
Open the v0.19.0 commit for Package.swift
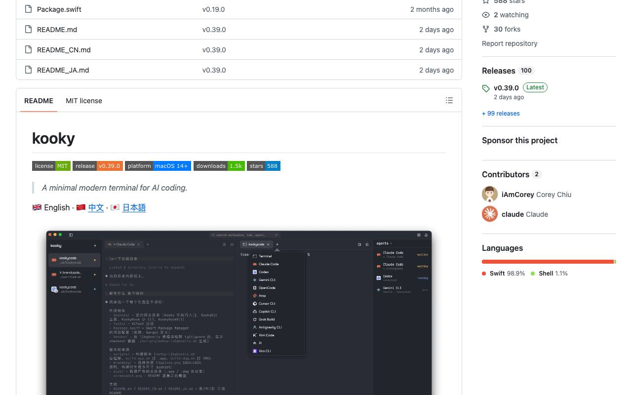point(213,9)
